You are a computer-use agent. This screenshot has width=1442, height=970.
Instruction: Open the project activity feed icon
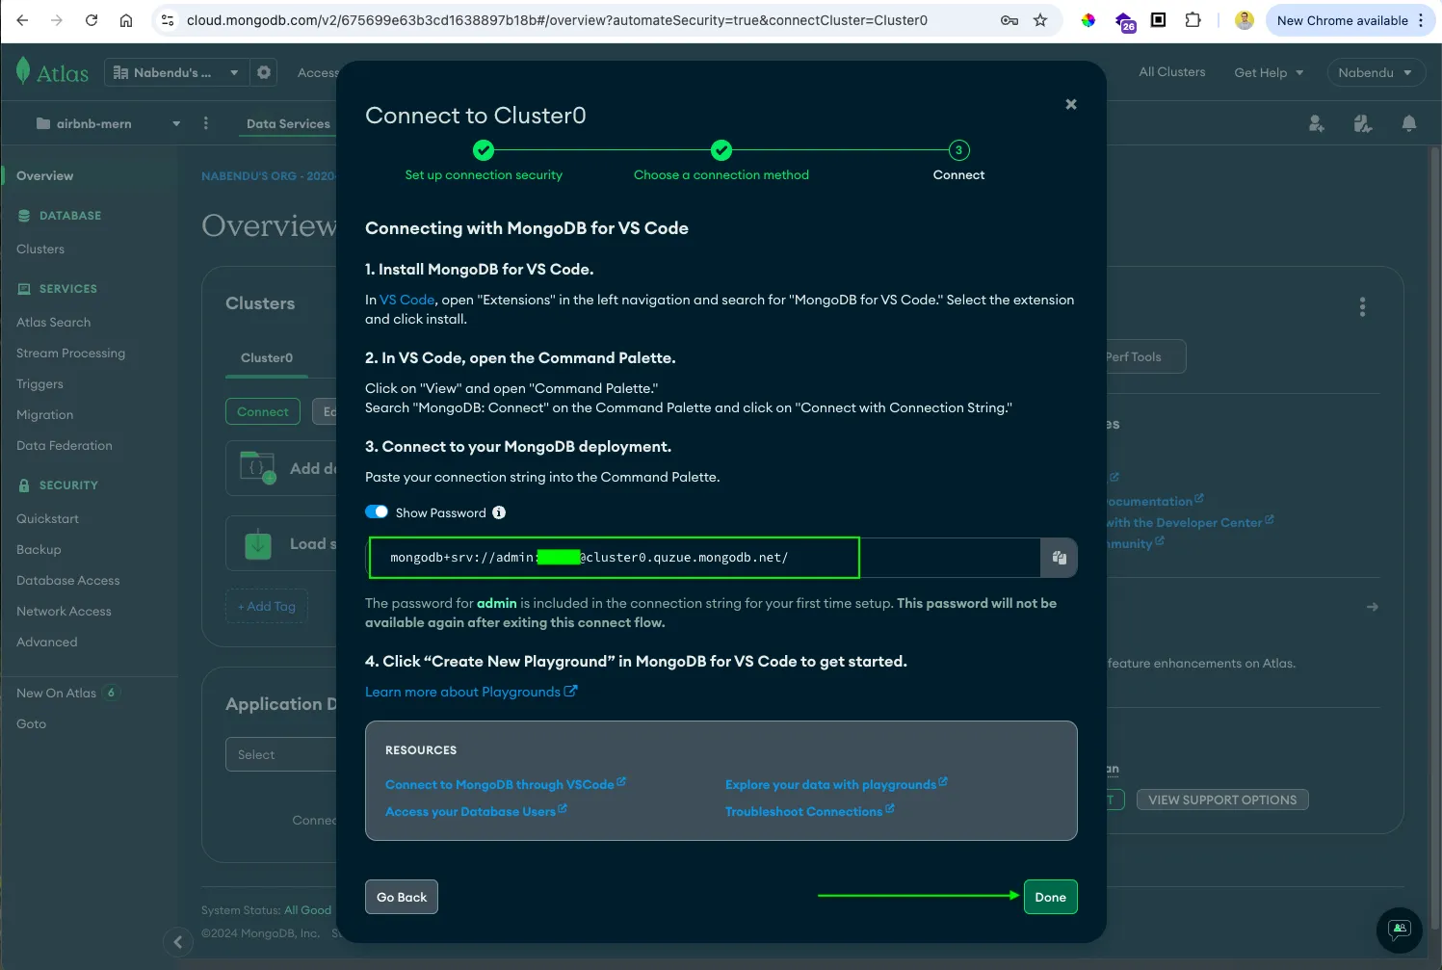tap(1363, 123)
